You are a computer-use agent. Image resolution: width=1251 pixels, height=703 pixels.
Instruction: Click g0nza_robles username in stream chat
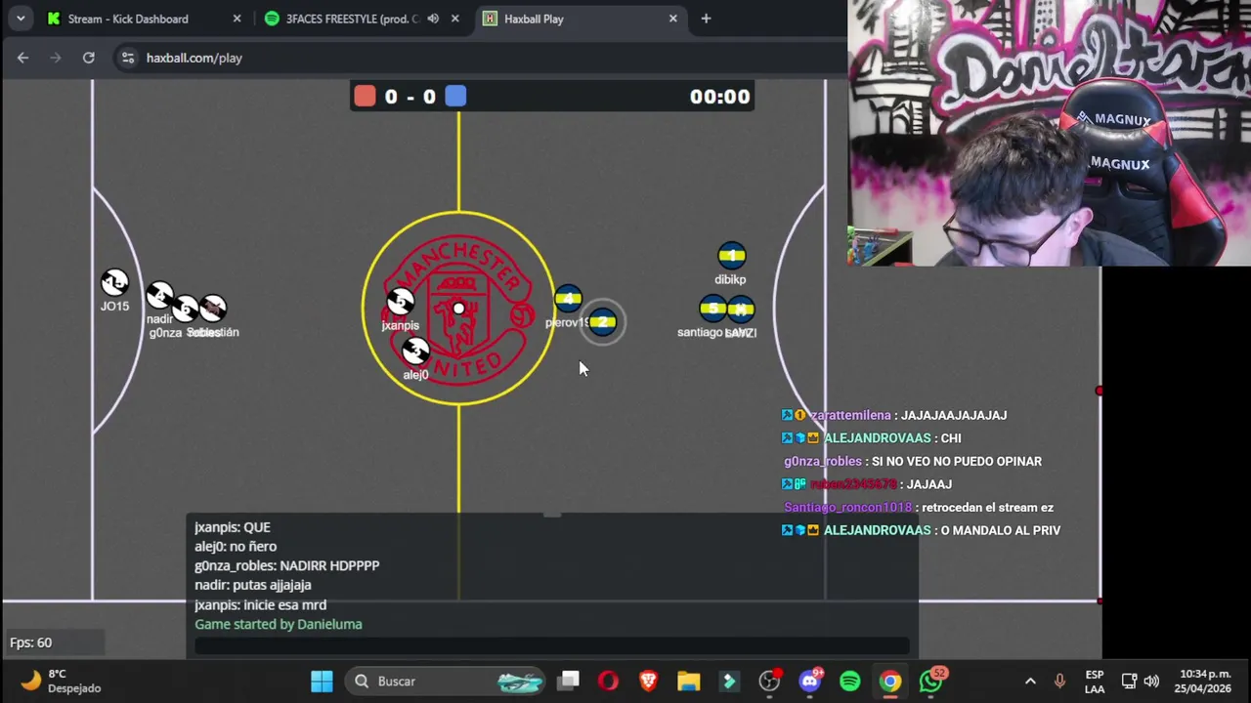tap(823, 461)
